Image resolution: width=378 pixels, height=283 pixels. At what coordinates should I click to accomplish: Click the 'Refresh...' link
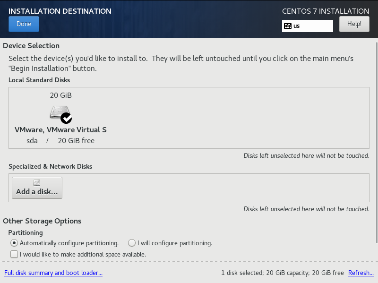coord(361,273)
